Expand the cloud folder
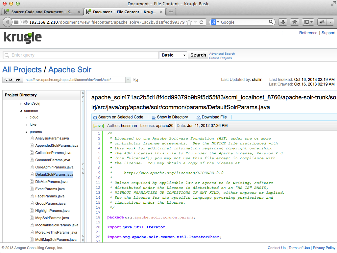Viewport: 337px width, 253px height. coord(26,117)
